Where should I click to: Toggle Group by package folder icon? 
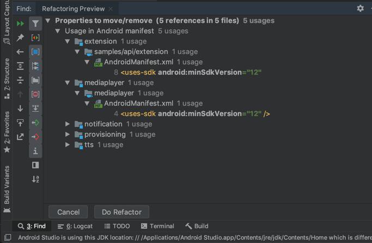[35, 80]
